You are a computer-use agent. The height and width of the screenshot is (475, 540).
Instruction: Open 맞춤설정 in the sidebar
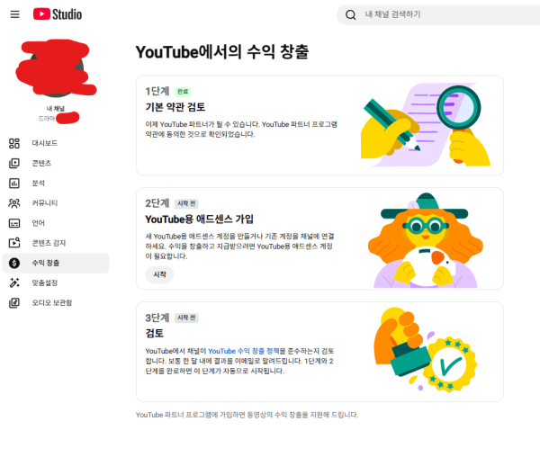[x=56, y=283]
